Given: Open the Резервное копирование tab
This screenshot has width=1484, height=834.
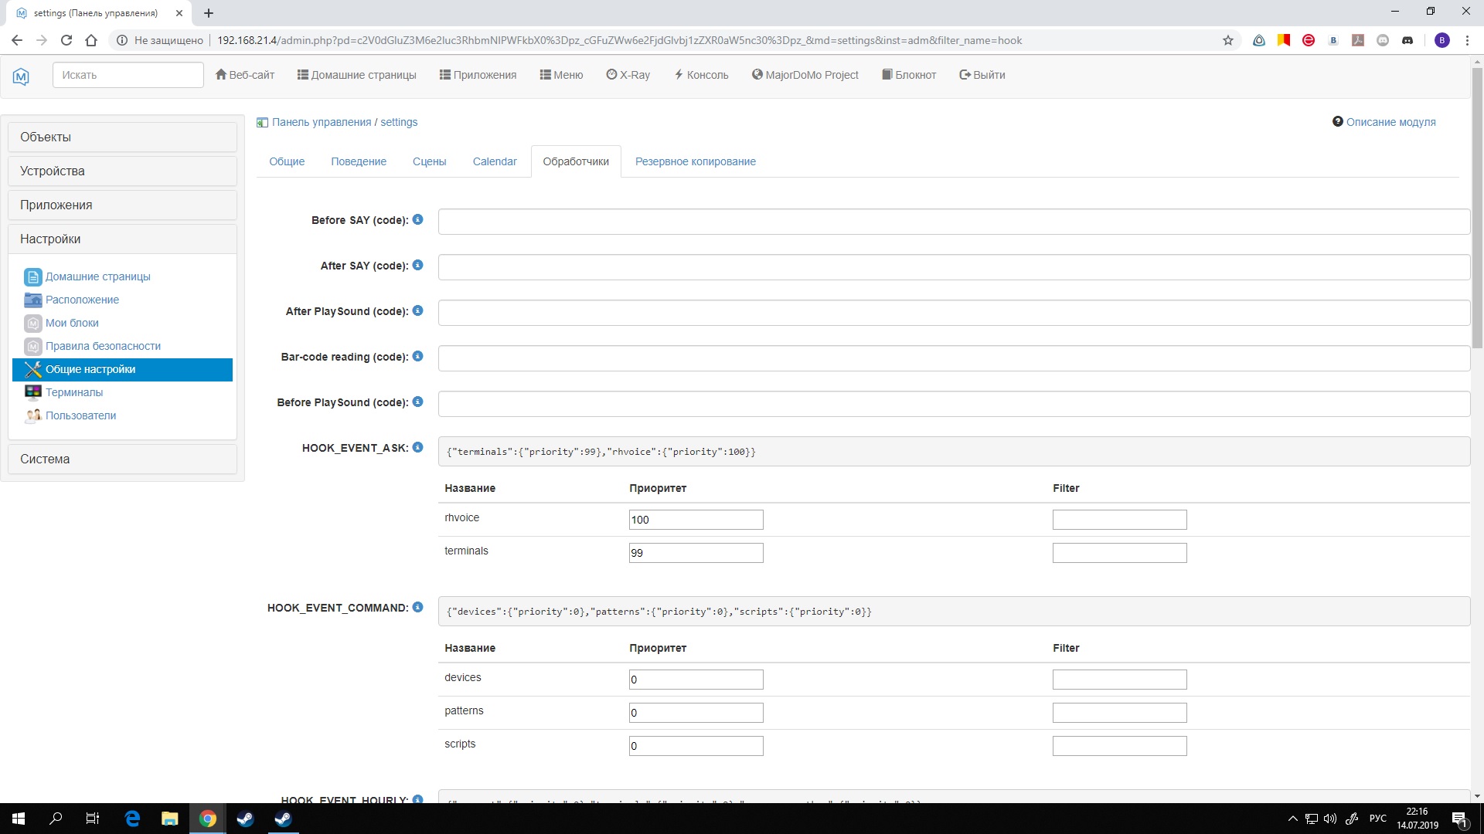Looking at the screenshot, I should (x=695, y=161).
